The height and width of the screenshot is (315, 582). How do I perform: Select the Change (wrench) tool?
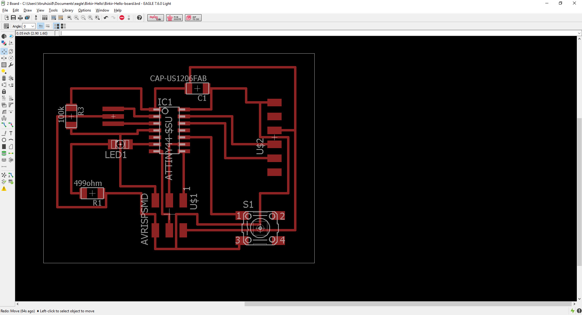coord(11,65)
